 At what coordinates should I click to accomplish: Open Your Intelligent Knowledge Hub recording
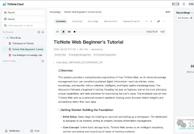click(26, 55)
